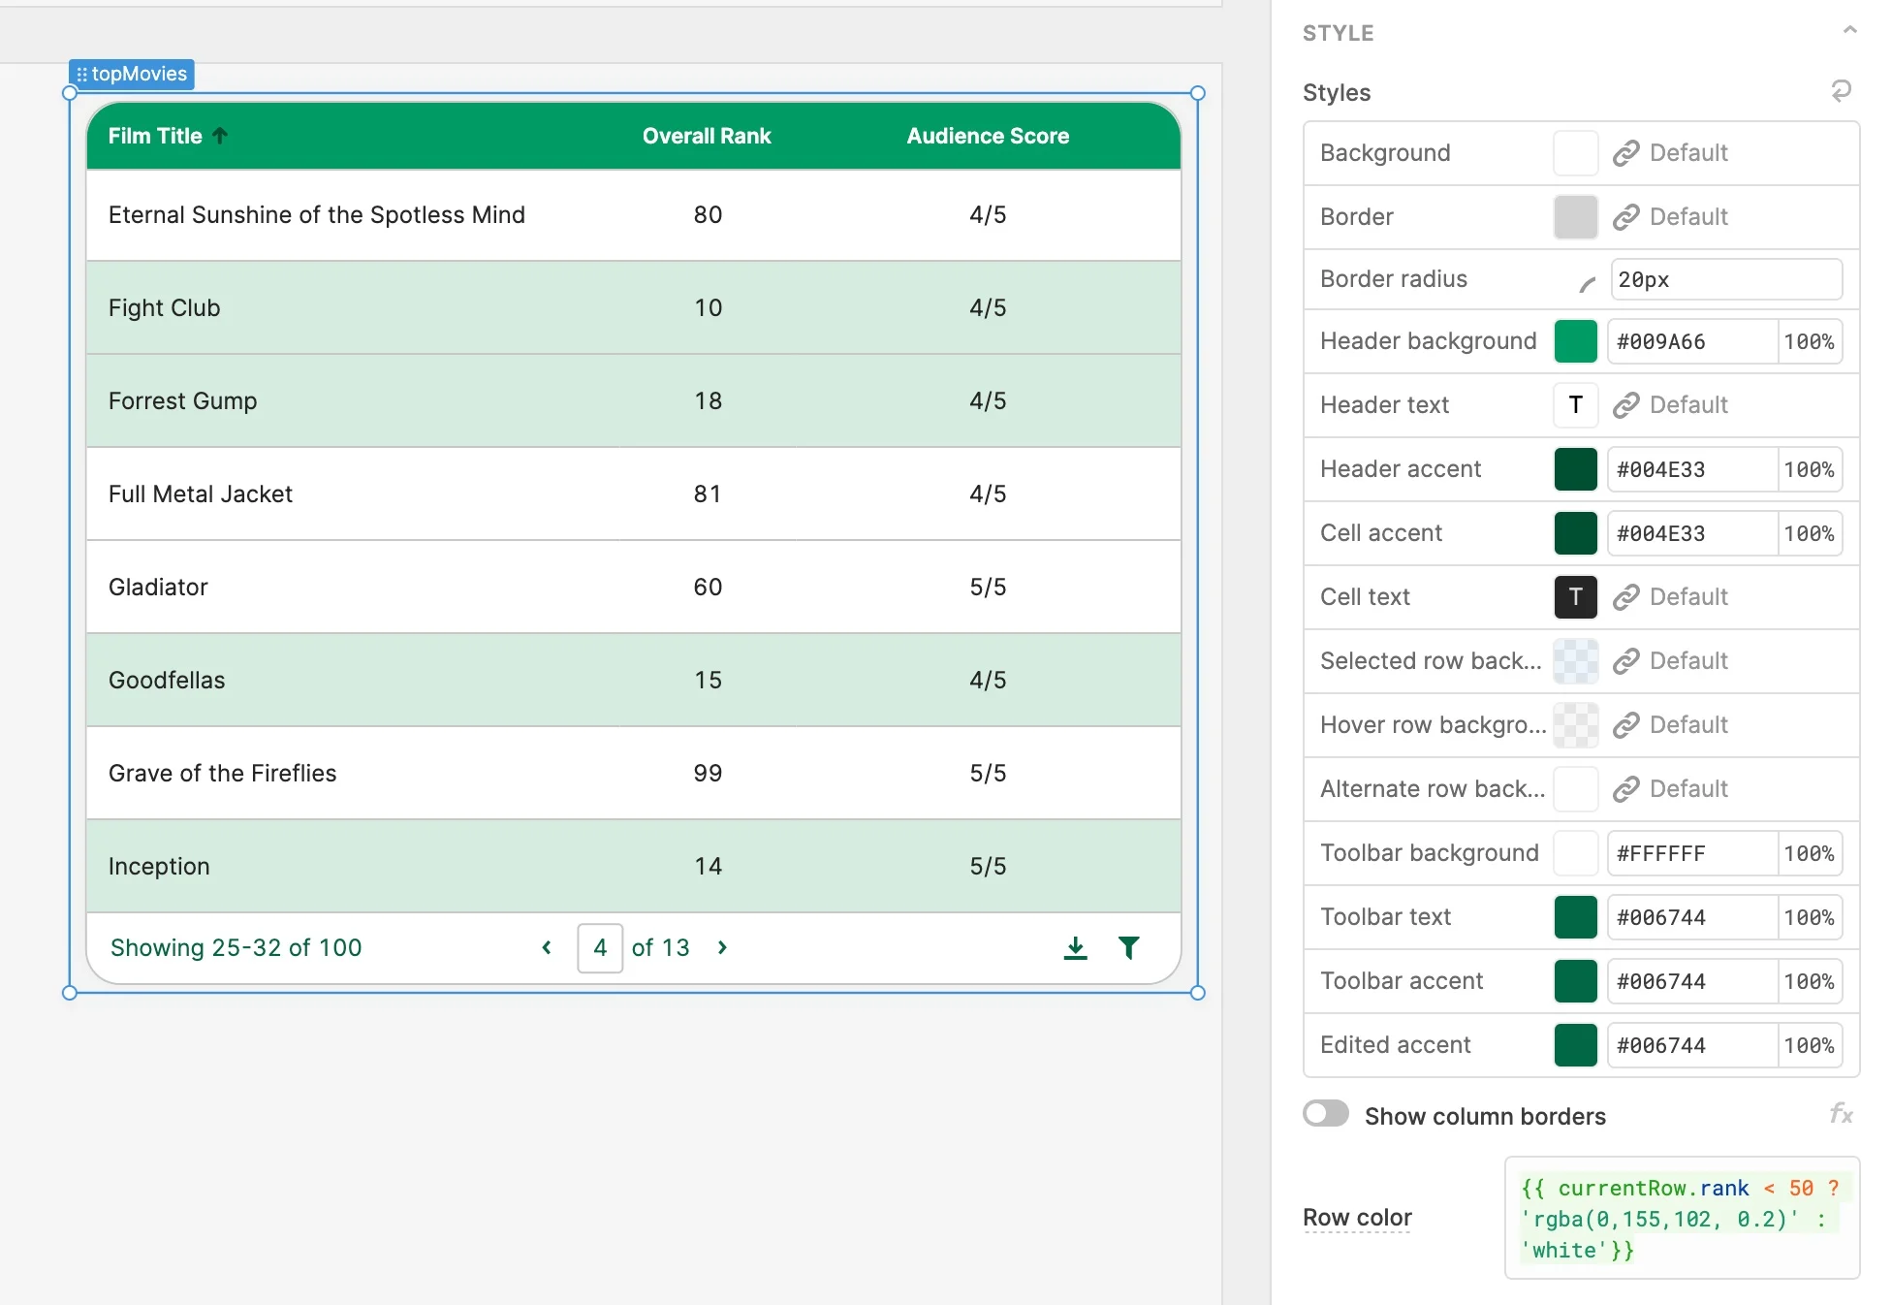The image size is (1892, 1305).
Task: Click the Audience Score column header
Action: coord(988,136)
